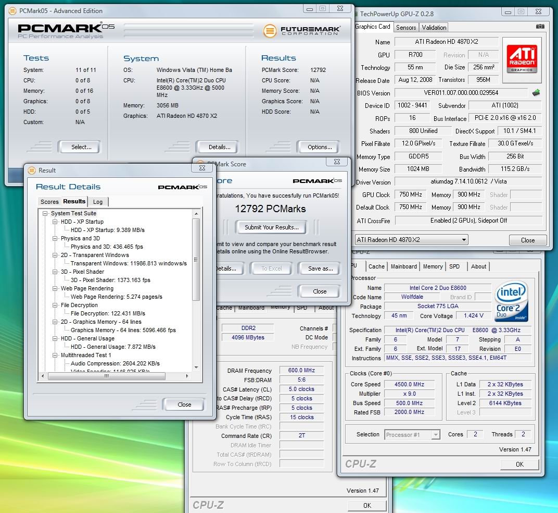Click the BIOS Version field in GPU-Z
The width and height of the screenshot is (558, 513).
click(x=461, y=93)
